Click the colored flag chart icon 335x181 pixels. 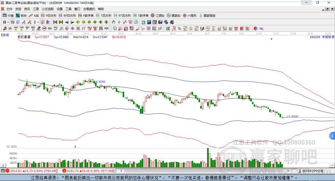point(48,22)
